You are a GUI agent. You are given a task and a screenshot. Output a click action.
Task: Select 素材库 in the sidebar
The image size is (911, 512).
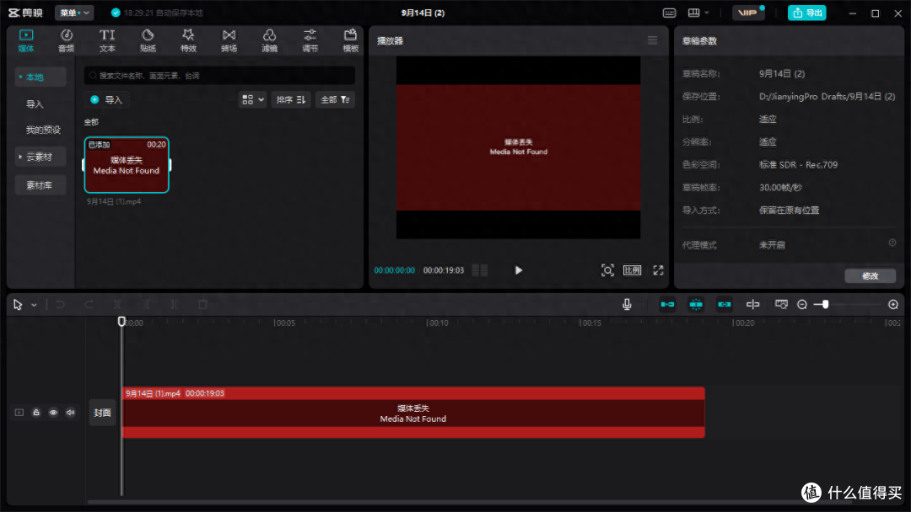coord(40,185)
